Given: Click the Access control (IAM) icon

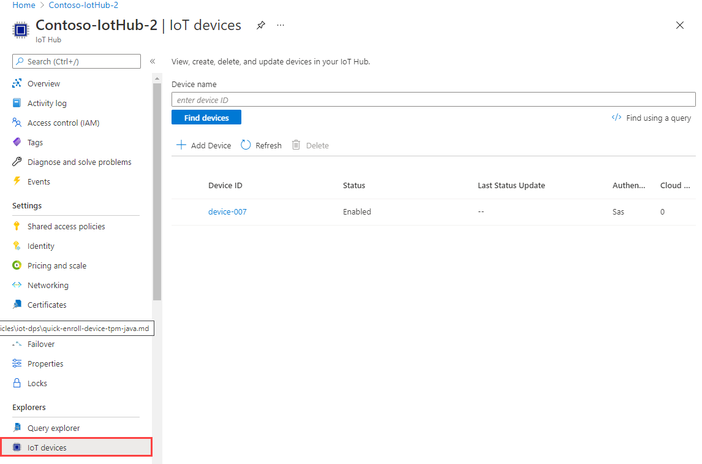Looking at the screenshot, I should point(17,123).
